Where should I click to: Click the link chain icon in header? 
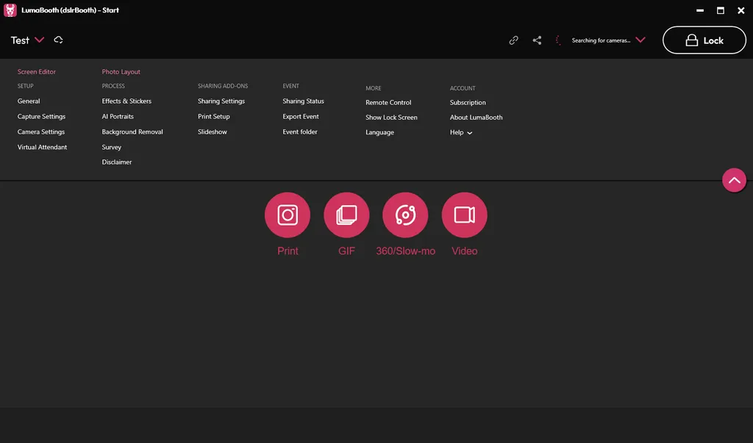click(x=513, y=40)
